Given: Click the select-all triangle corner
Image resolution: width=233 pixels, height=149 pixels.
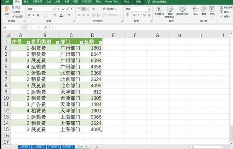Looking at the screenshot, I should (8, 35).
